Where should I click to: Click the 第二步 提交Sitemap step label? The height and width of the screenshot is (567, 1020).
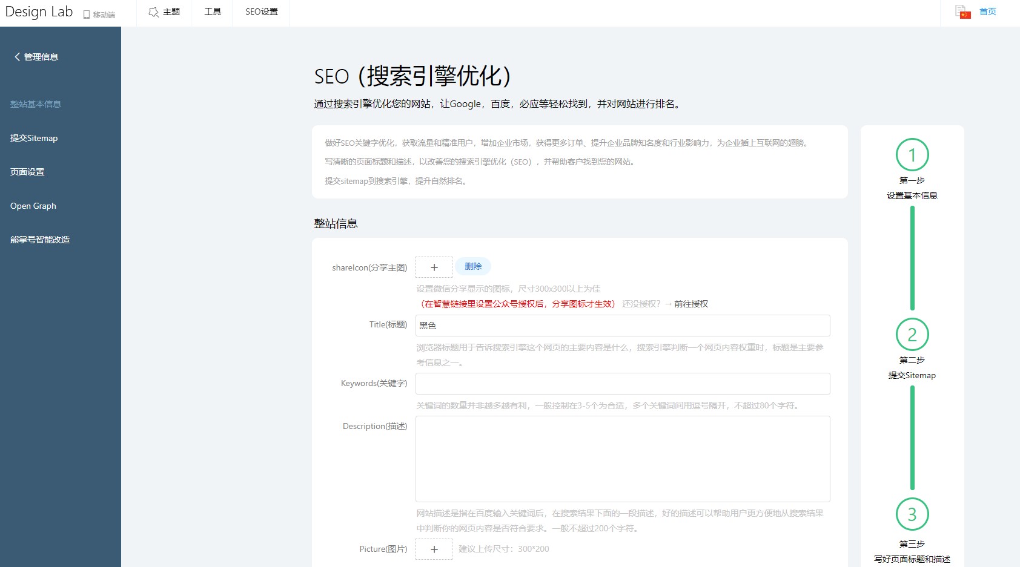(x=912, y=368)
